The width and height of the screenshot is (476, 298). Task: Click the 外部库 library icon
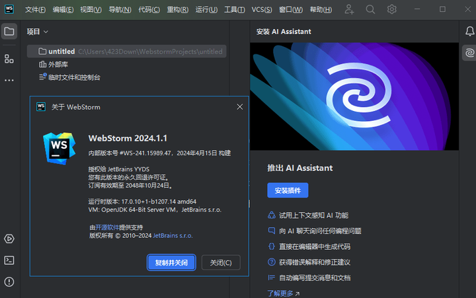42,64
